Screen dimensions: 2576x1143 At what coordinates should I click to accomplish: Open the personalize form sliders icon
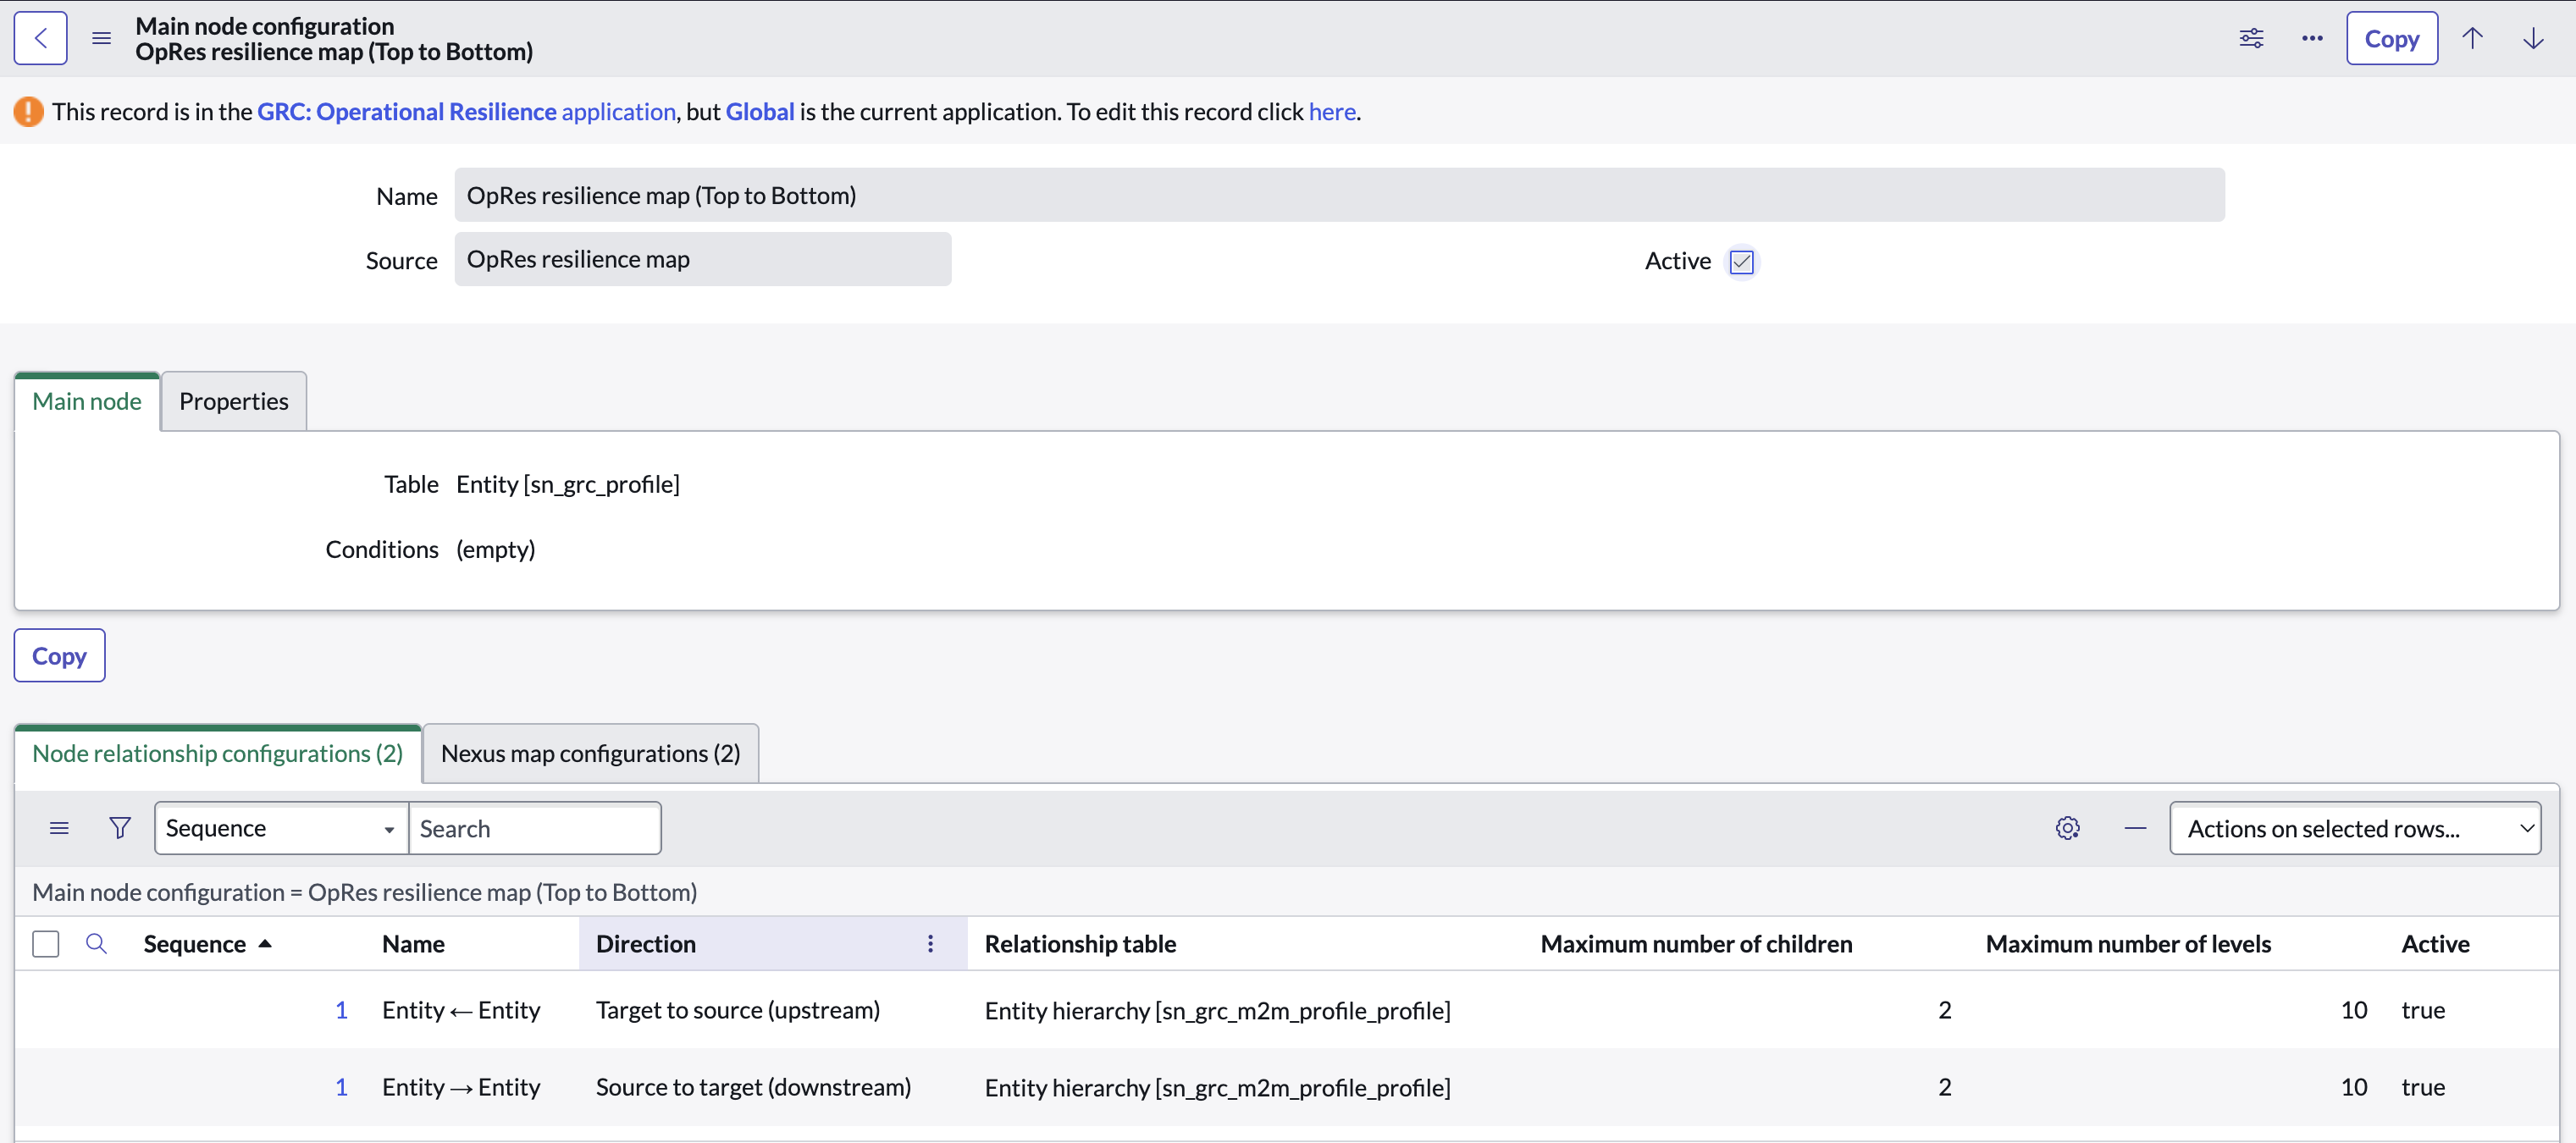click(x=2251, y=38)
